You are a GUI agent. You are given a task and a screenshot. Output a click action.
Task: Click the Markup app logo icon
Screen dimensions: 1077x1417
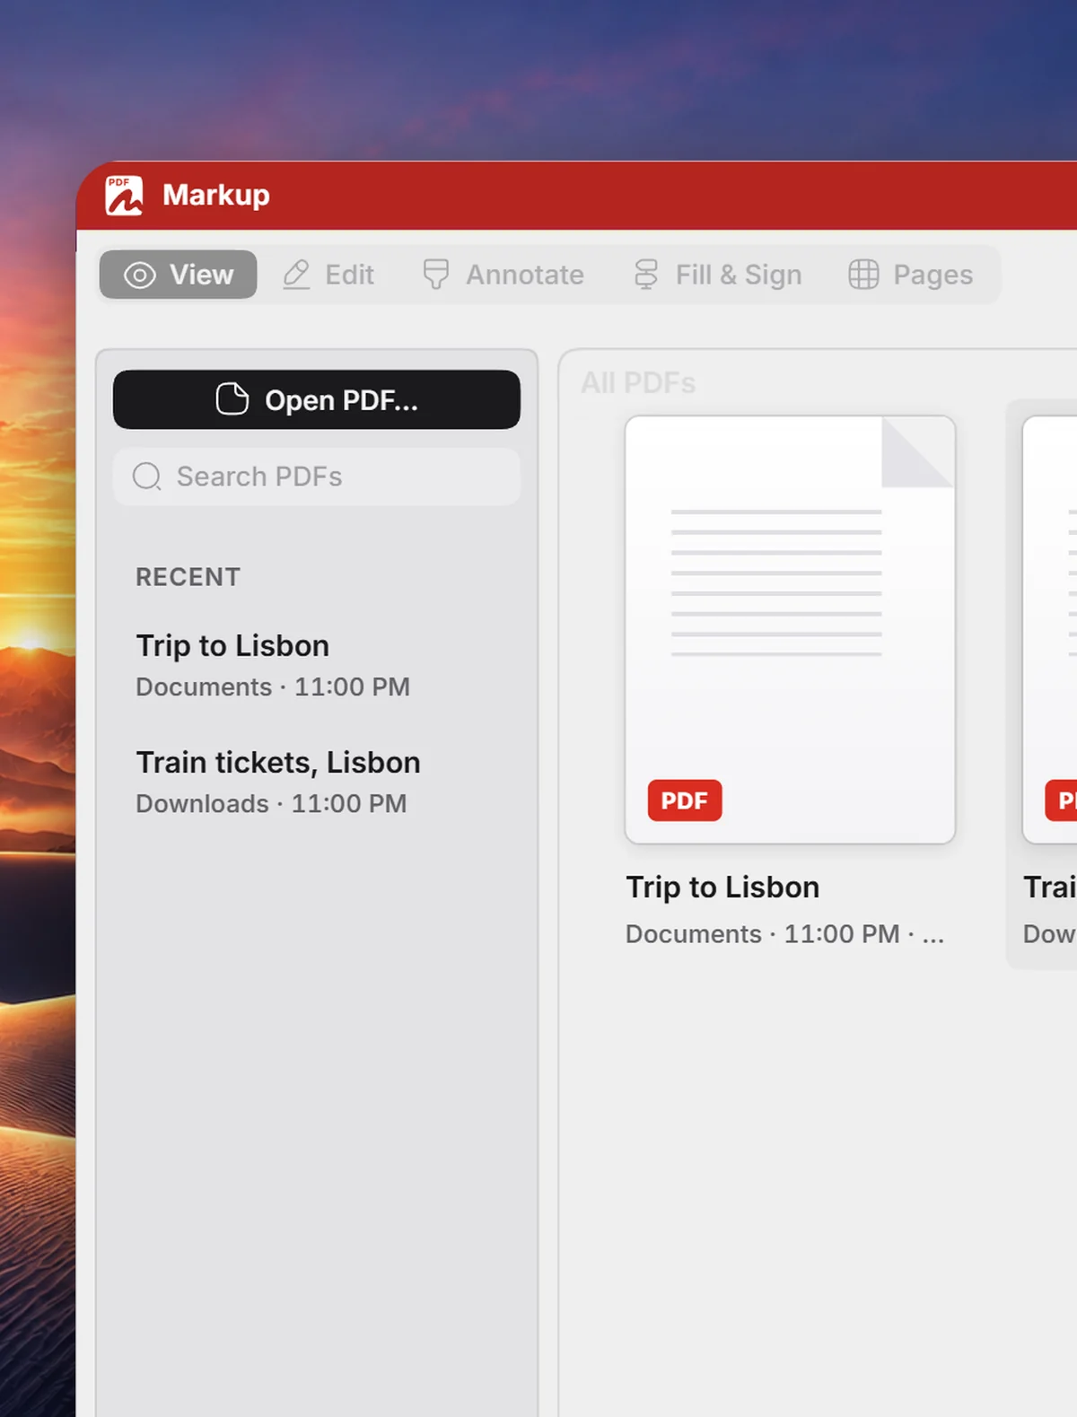coord(124,195)
